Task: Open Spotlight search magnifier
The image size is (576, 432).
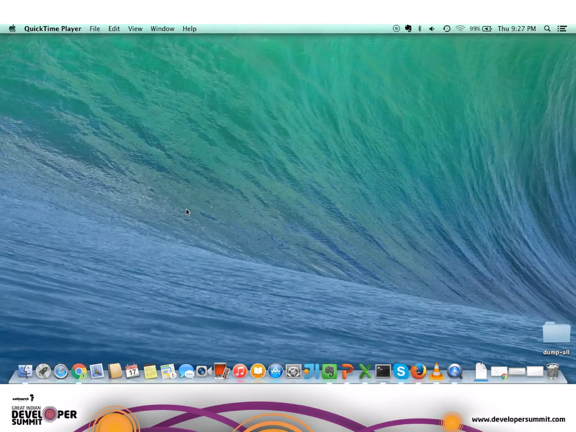Action: [x=547, y=28]
